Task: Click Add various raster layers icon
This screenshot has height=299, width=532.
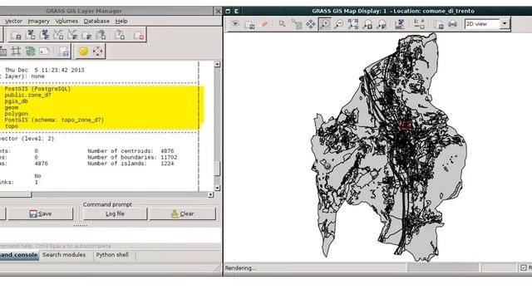Action: pyautogui.click(x=44, y=35)
